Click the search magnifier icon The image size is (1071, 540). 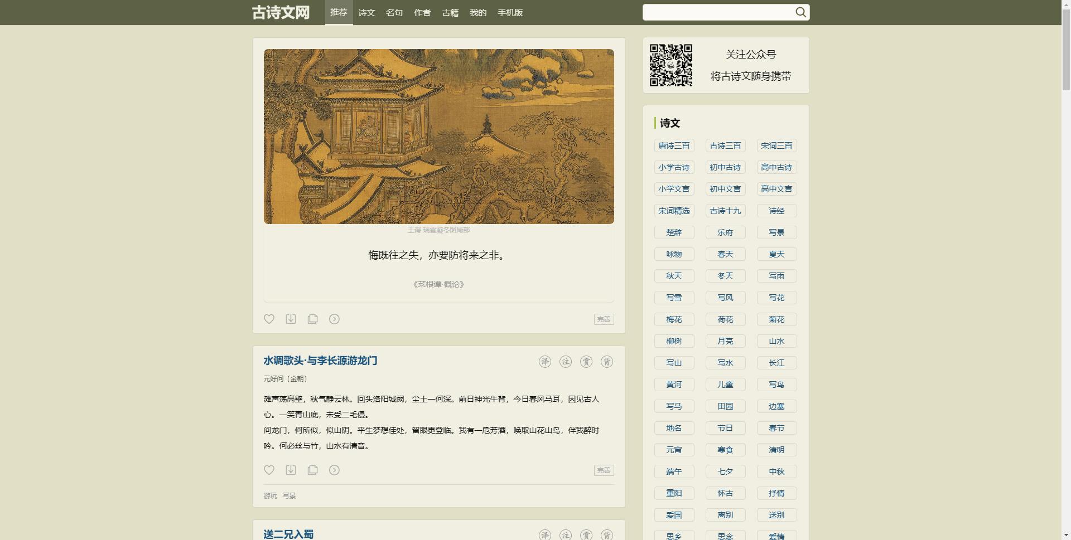point(800,12)
